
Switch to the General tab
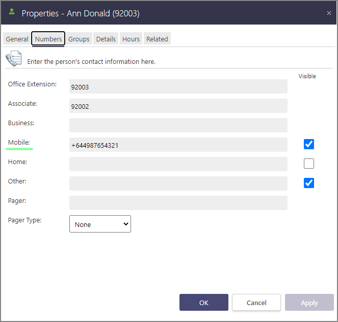point(17,39)
